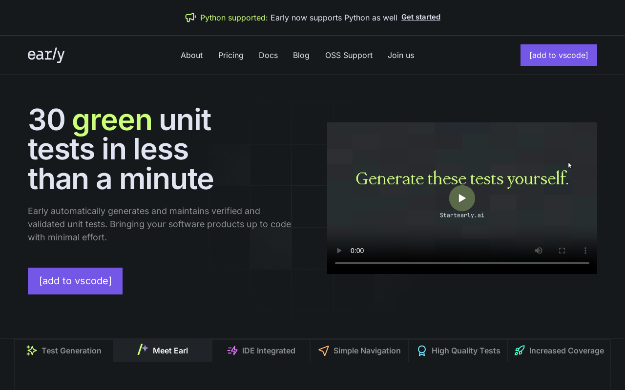Click the megaphone icon in the announcement banner
Image resolution: width=625 pixels, height=390 pixels.
pyautogui.click(x=190, y=17)
